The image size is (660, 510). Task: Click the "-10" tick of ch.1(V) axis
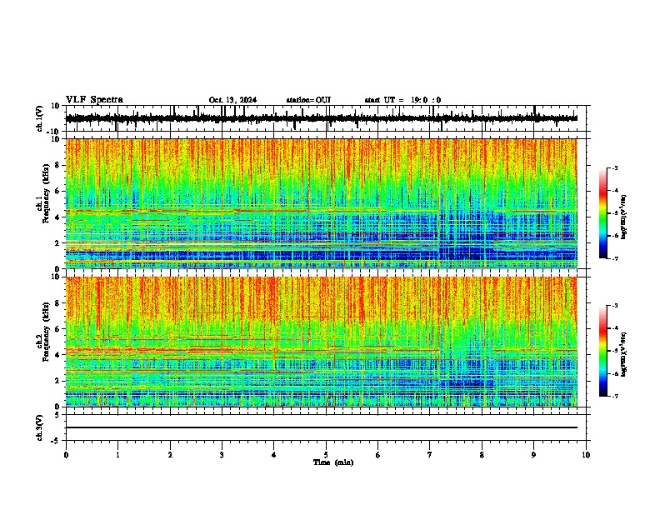pyautogui.click(x=54, y=132)
